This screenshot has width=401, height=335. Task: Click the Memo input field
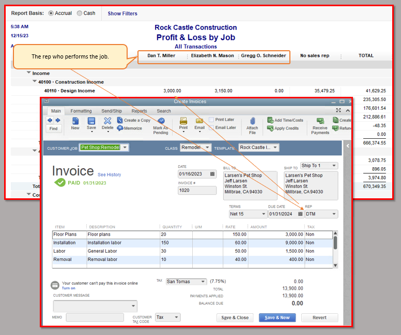(95, 317)
